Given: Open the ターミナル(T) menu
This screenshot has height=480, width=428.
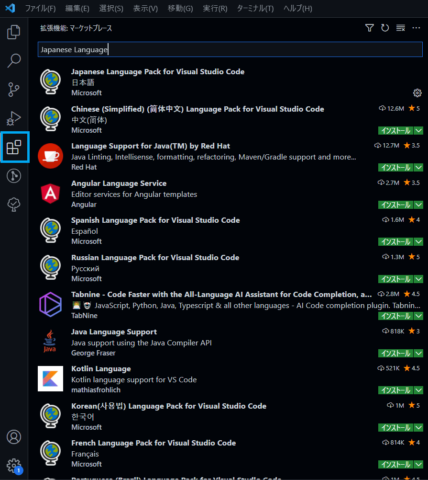Looking at the screenshot, I should pos(255,9).
